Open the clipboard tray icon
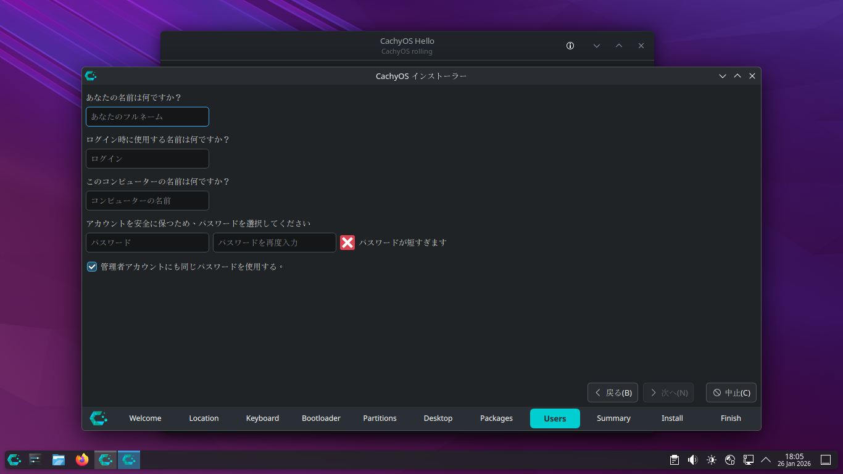Image resolution: width=843 pixels, height=474 pixels. [x=675, y=460]
